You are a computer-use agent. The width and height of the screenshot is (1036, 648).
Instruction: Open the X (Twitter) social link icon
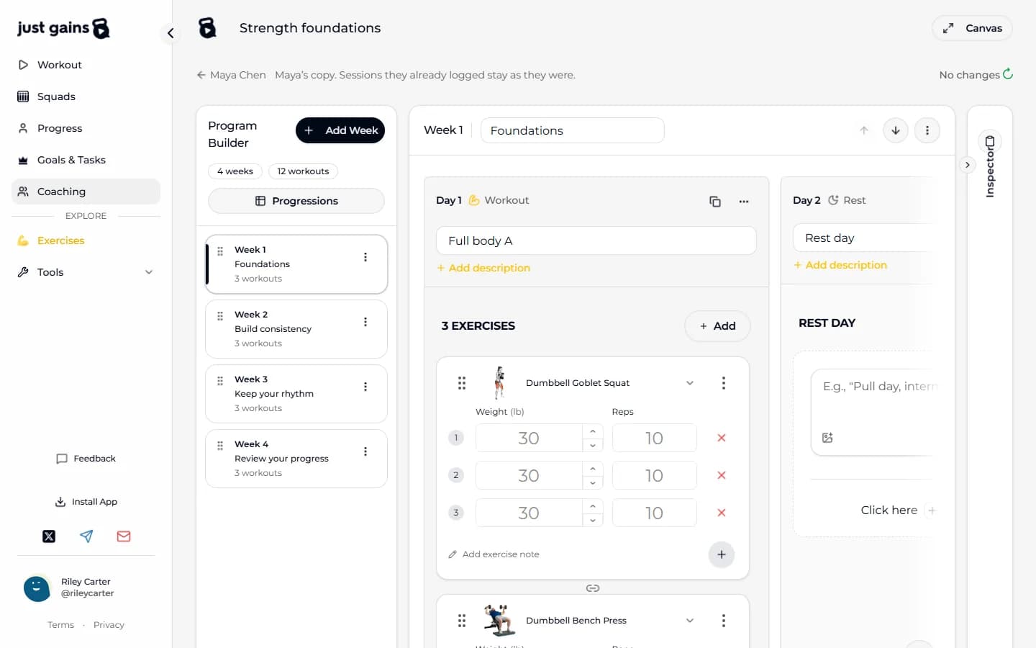[49, 536]
